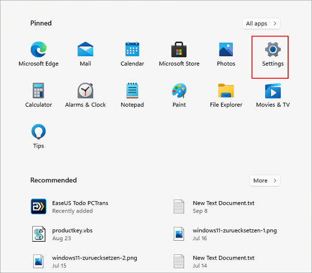Launch the Paint app
The width and height of the screenshot is (312, 273).
click(179, 91)
